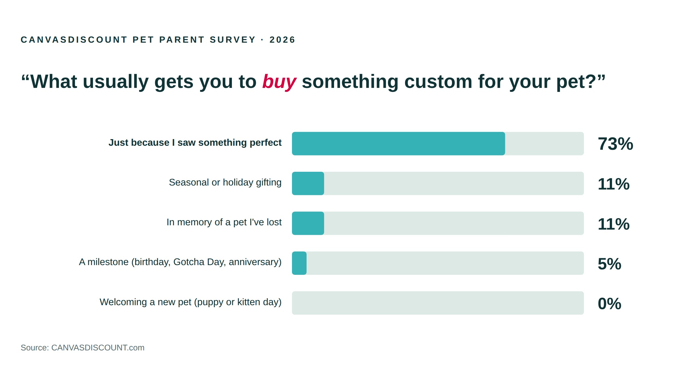
Task: Click the red italic word 'buy'
Action: 279,82
